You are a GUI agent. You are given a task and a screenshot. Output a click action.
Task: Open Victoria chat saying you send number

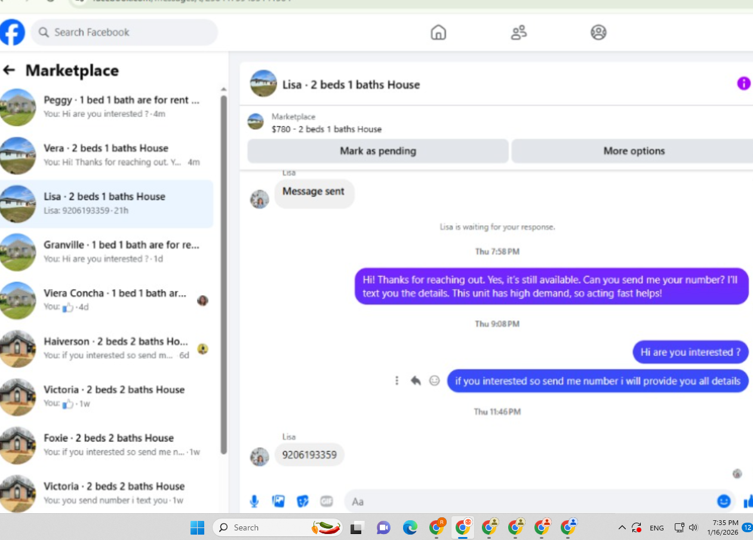(x=106, y=493)
